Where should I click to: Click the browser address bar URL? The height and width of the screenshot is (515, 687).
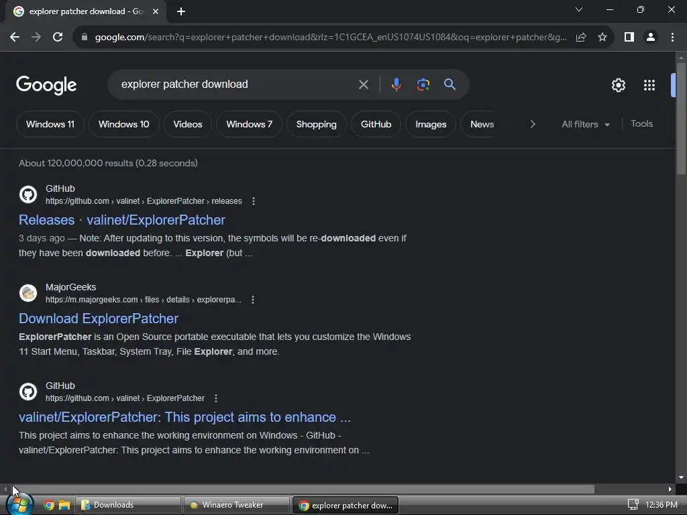[331, 38]
